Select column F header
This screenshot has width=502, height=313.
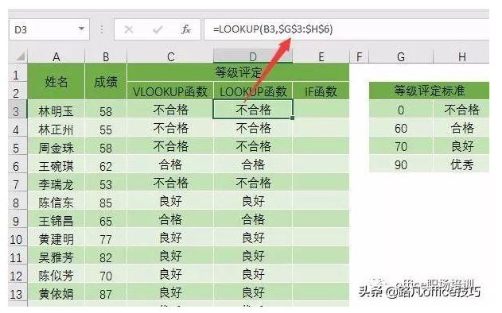click(360, 56)
